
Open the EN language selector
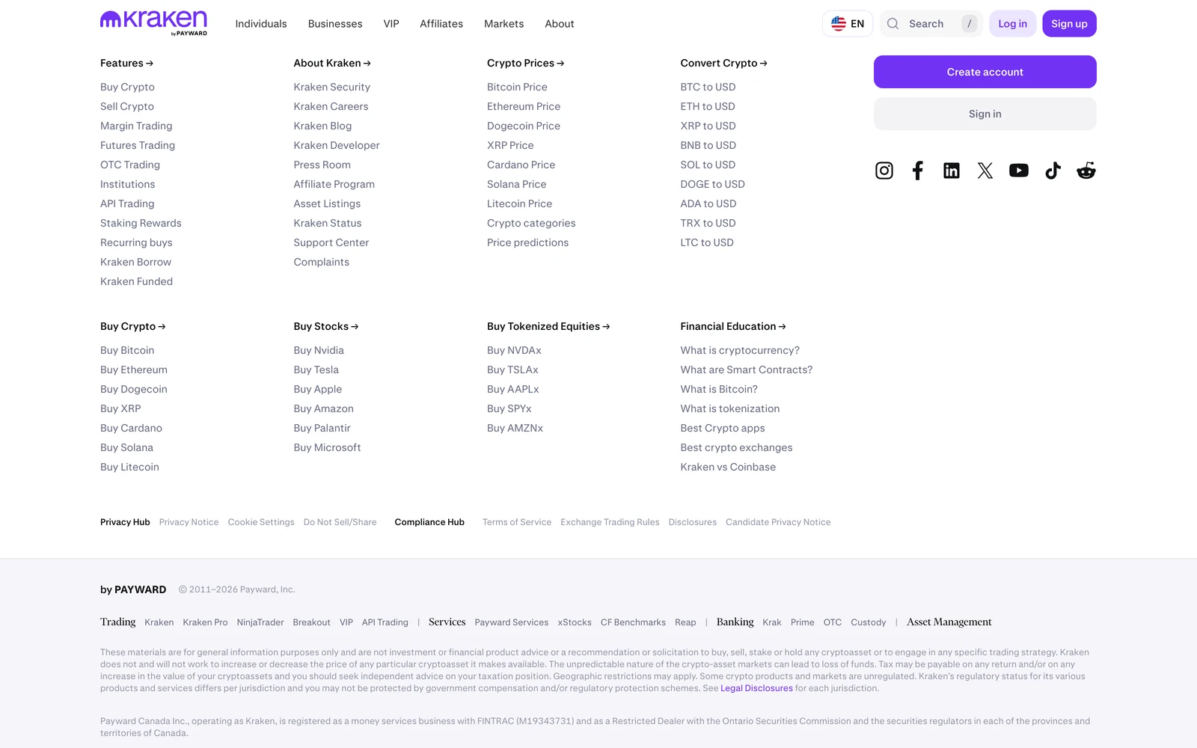click(848, 24)
